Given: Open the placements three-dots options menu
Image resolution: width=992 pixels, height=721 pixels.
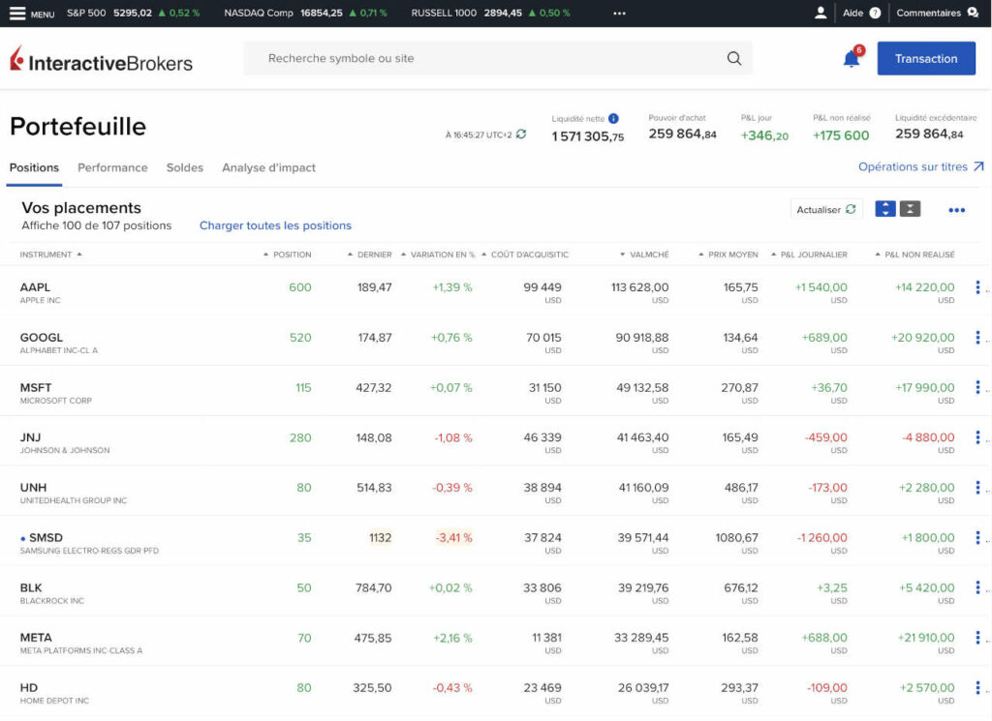Looking at the screenshot, I should (956, 210).
